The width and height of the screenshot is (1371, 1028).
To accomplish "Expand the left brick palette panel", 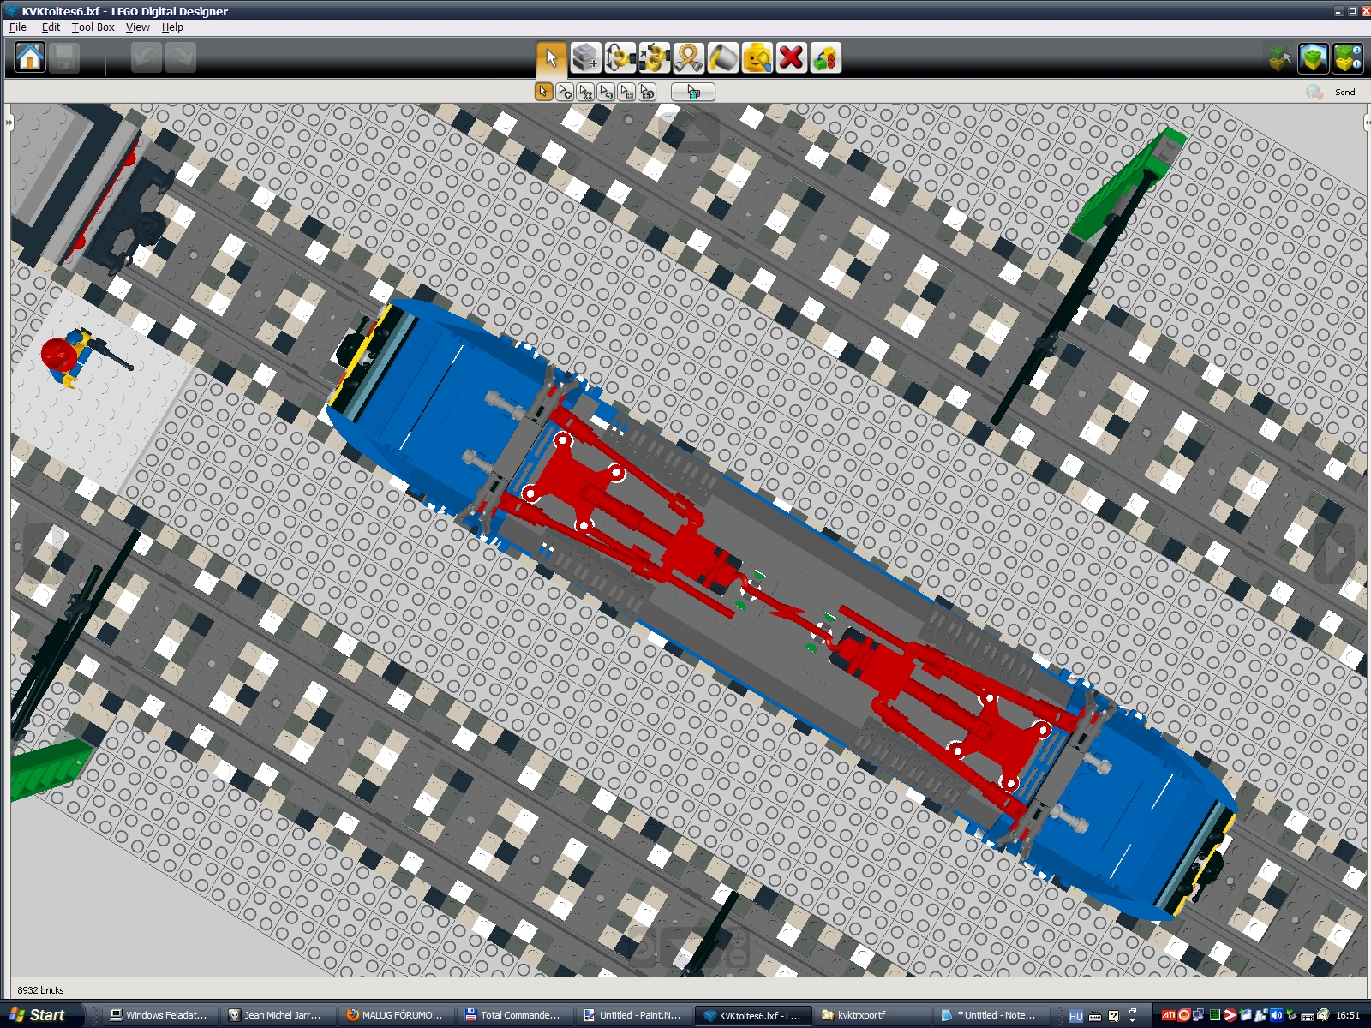I will (9, 123).
